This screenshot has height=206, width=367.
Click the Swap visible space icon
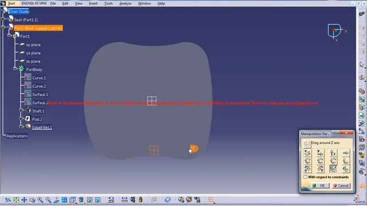pyautogui.click(x=97, y=200)
